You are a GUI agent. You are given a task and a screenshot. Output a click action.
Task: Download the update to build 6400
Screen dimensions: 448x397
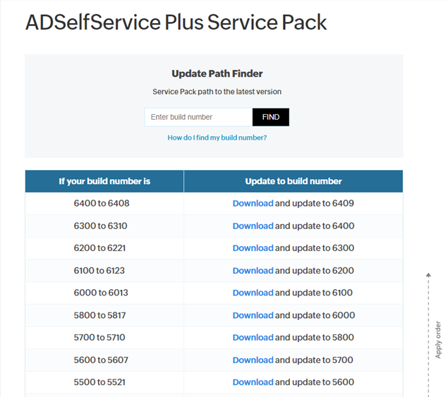[x=253, y=226]
